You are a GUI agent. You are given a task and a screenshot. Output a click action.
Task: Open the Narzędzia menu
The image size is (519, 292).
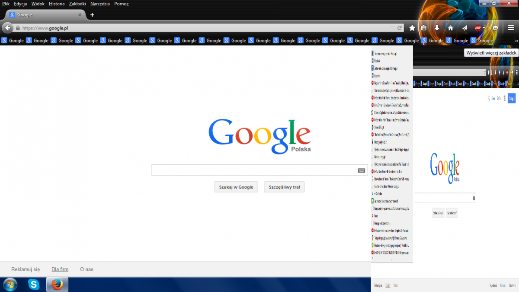(x=100, y=3)
